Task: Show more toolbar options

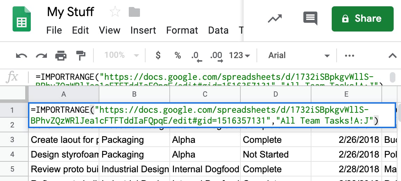Action: coord(350,55)
